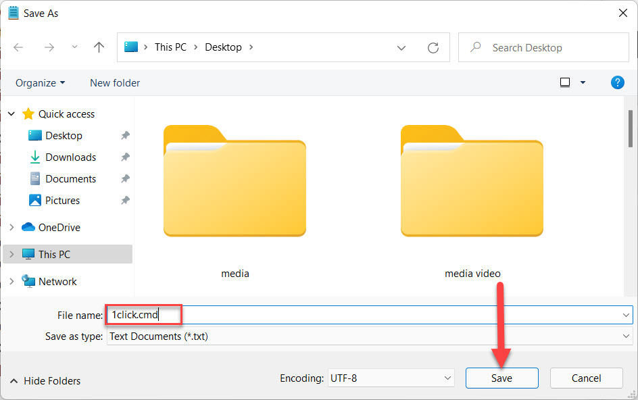The height and width of the screenshot is (400, 638).
Task: Collapse the Quick access section
Action: (11, 114)
